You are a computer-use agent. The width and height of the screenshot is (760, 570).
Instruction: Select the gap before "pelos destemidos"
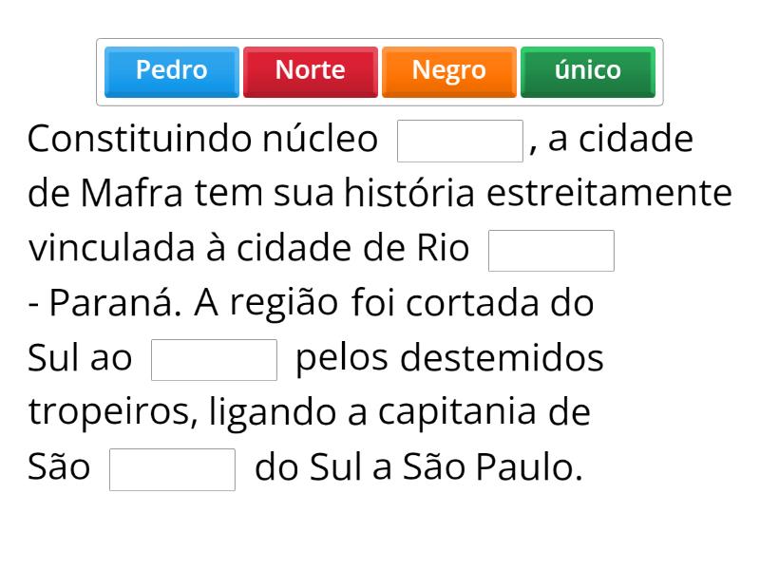click(214, 360)
